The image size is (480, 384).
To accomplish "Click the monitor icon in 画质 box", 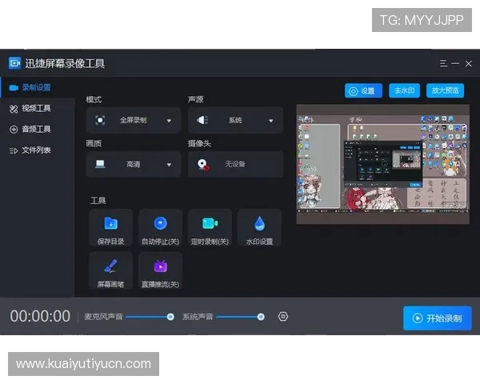I will coord(100,164).
